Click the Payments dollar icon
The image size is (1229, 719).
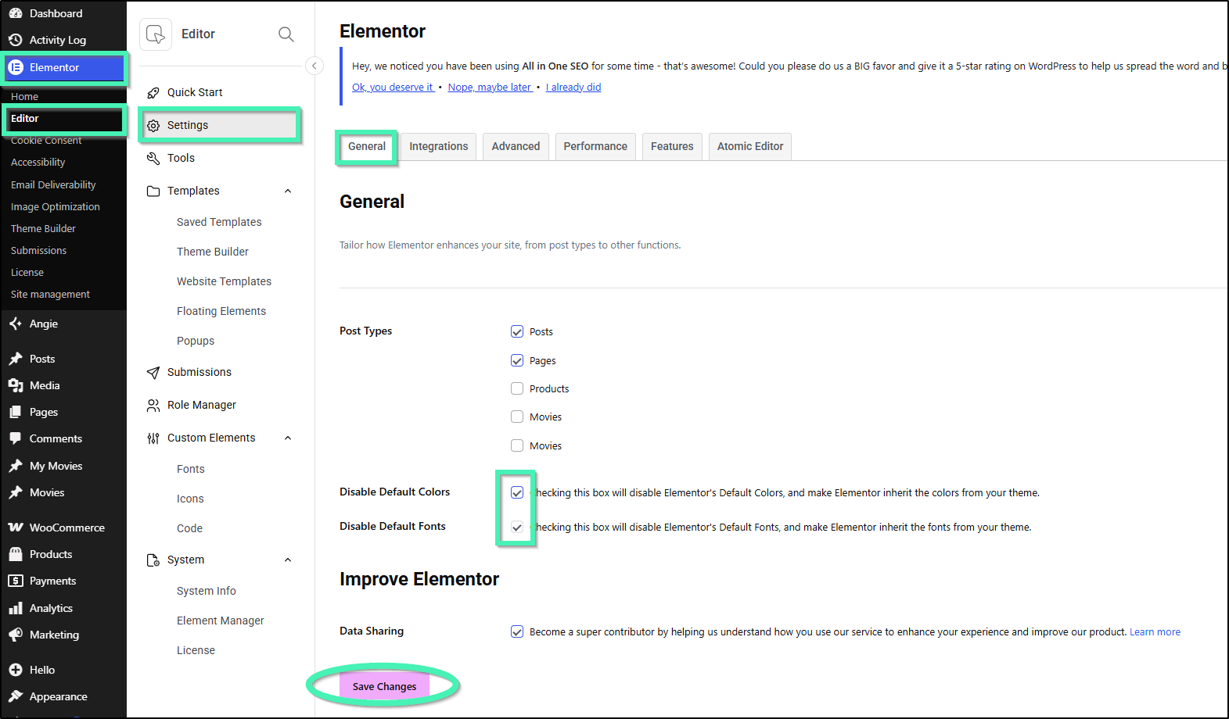click(16, 581)
